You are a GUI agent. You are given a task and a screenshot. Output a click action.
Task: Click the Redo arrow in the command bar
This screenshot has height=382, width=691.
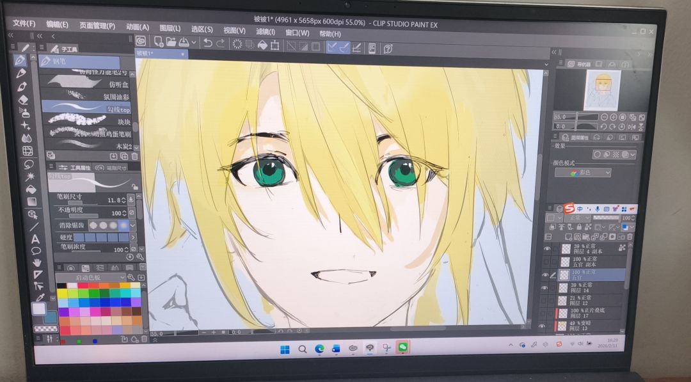[220, 44]
